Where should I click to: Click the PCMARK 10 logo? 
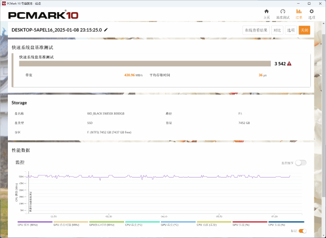coord(43,15)
